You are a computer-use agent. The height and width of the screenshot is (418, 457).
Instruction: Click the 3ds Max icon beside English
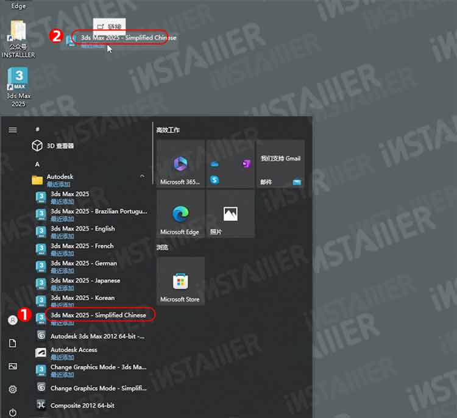41,232
